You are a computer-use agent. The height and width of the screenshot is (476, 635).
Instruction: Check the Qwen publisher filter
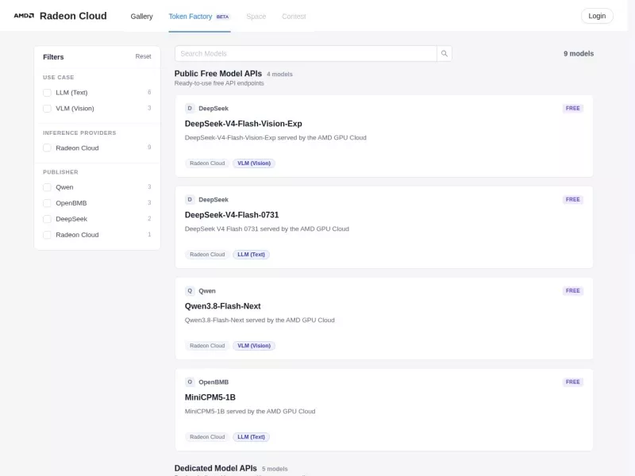point(47,187)
